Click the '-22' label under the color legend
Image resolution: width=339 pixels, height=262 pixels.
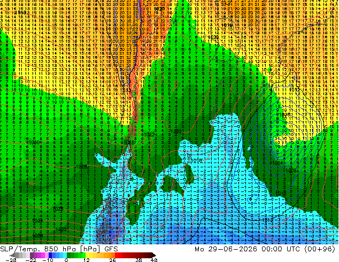30,260
